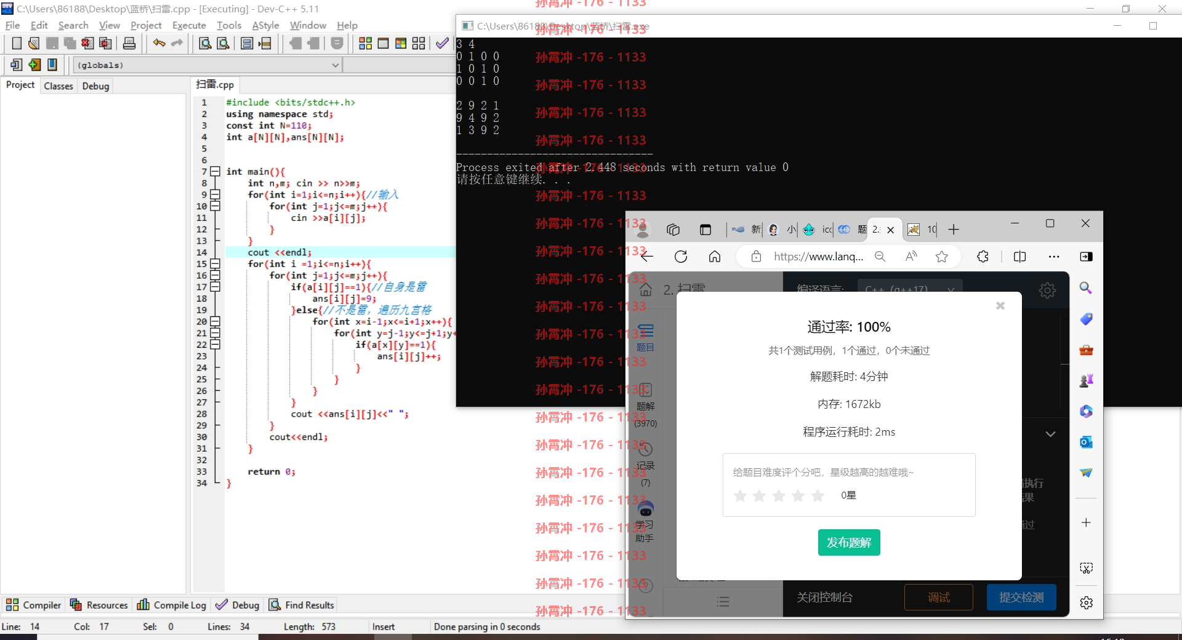Viewport: 1182px width, 640px height.
Task: Collapse the fold marker at line 15
Action: pos(215,264)
